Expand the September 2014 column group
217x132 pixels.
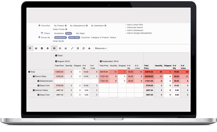point(101,61)
